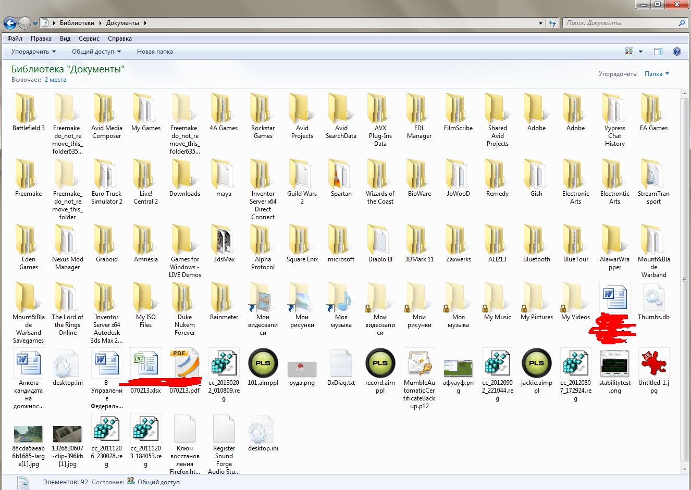Viewport: 691px width, 490px height.
Task: Click the 'Элементов: 92' status text
Action: (66, 482)
